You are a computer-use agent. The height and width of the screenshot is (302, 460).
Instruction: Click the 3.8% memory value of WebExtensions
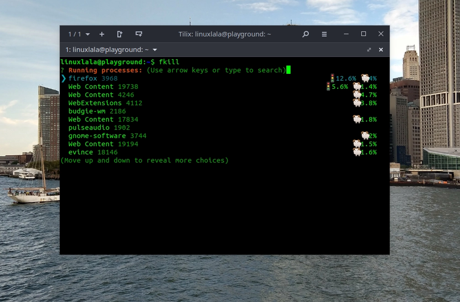(x=369, y=103)
